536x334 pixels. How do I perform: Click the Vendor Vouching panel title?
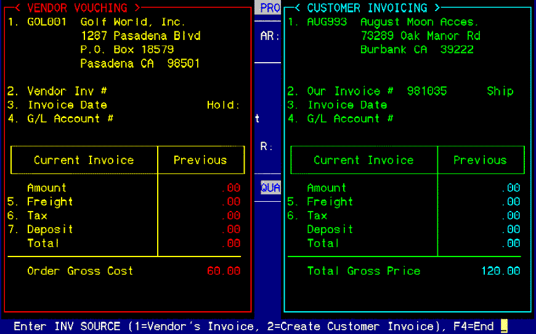(77, 8)
